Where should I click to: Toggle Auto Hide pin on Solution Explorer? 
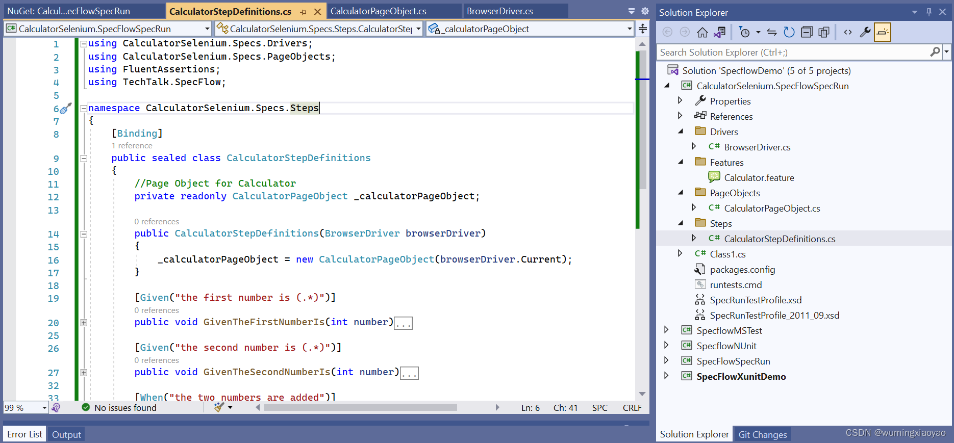coord(928,12)
